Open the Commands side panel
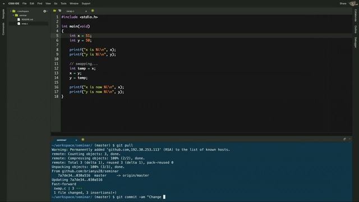 (x=3, y=29)
